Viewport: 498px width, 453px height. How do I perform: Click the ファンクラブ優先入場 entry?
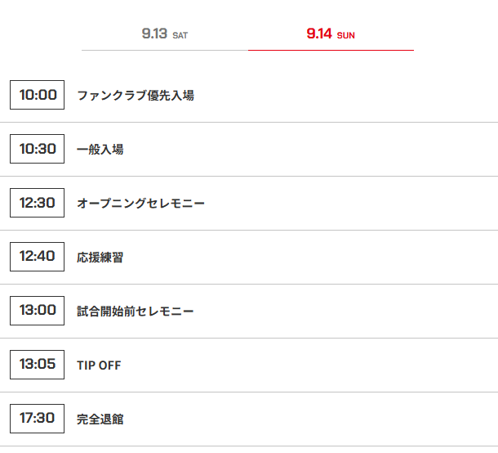(136, 96)
